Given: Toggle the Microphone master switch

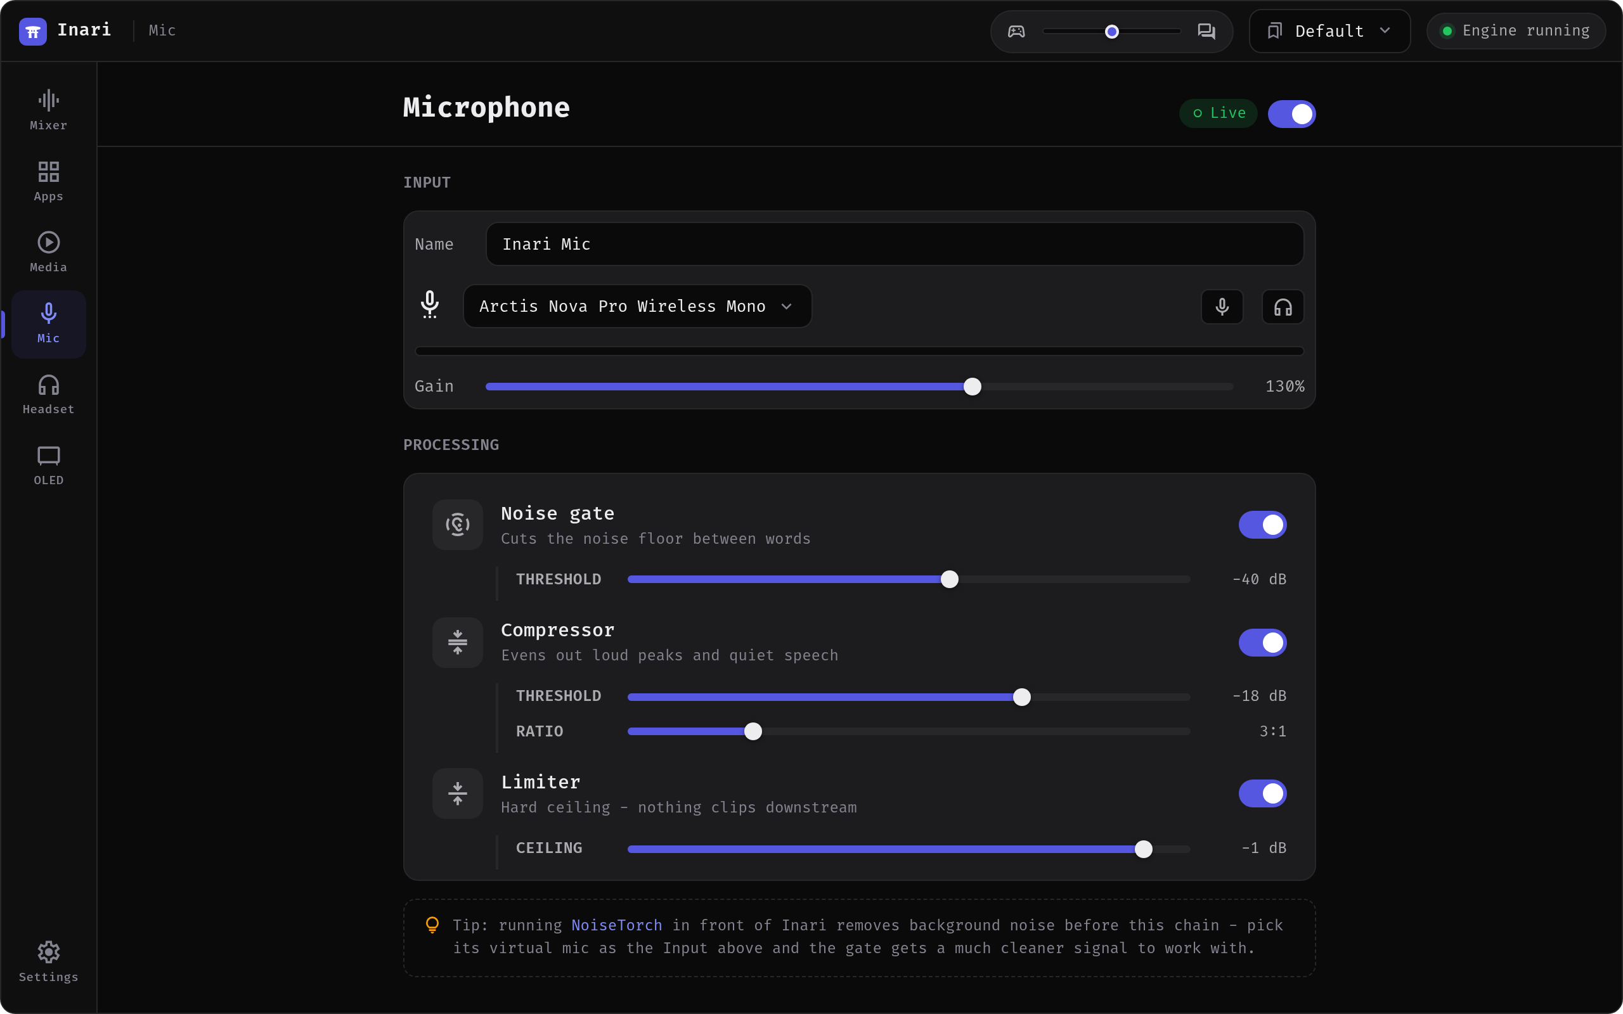Looking at the screenshot, I should 1291,114.
